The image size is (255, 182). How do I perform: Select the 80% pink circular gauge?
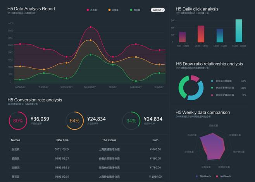click(18, 120)
